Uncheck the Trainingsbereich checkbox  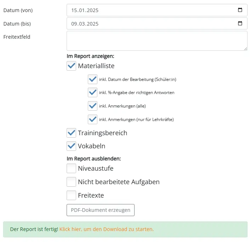click(x=72, y=133)
